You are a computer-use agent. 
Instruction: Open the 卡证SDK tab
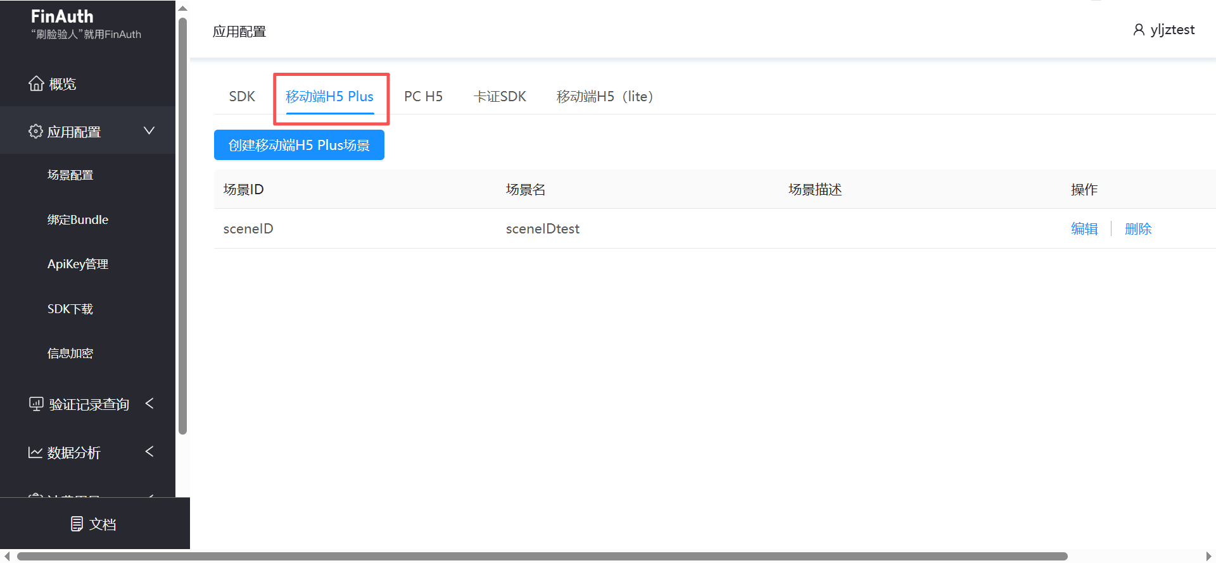pos(500,96)
